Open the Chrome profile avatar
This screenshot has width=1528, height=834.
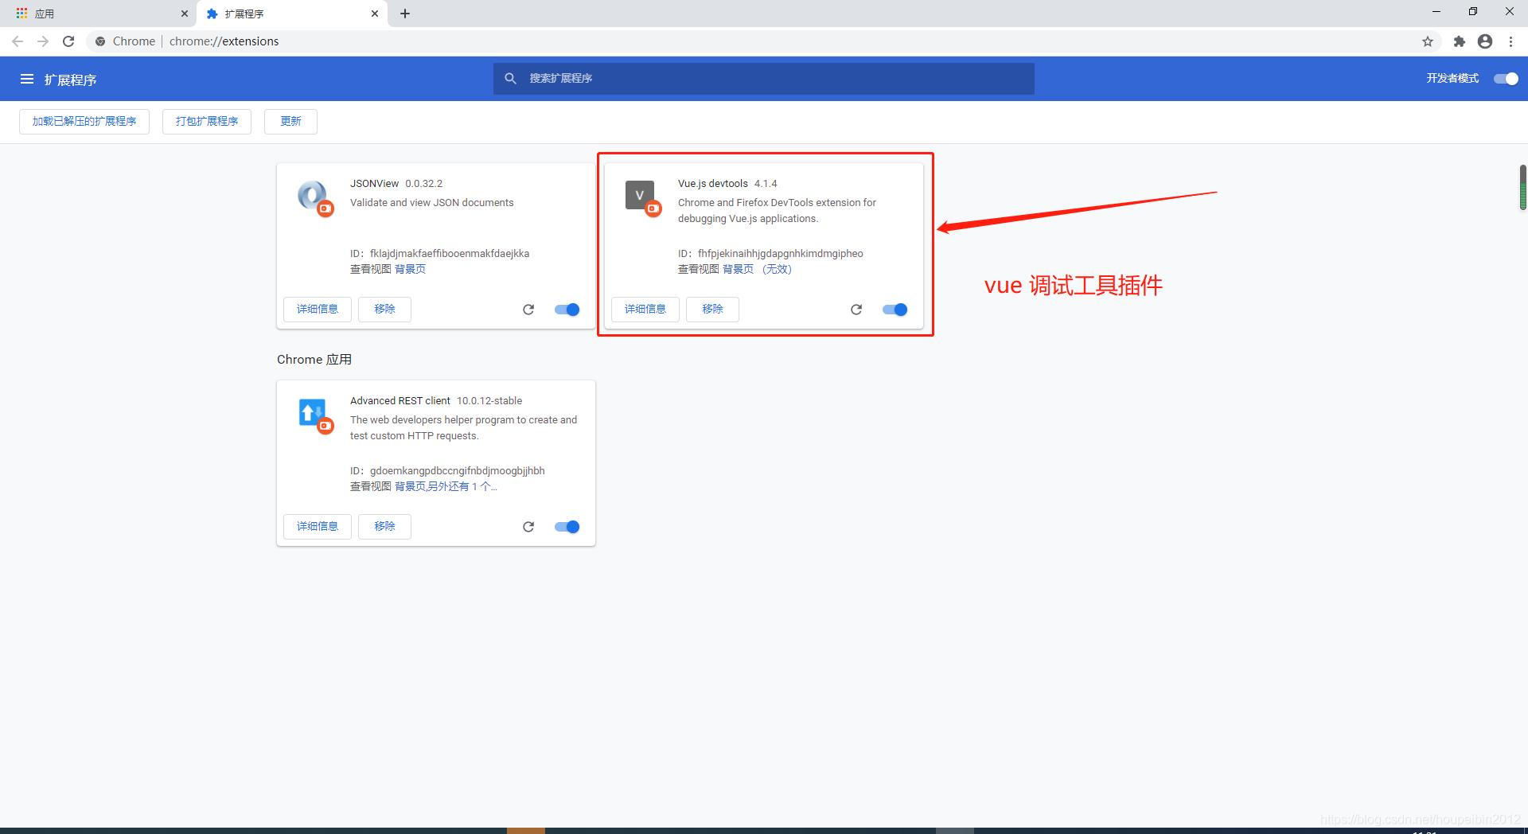coord(1485,41)
